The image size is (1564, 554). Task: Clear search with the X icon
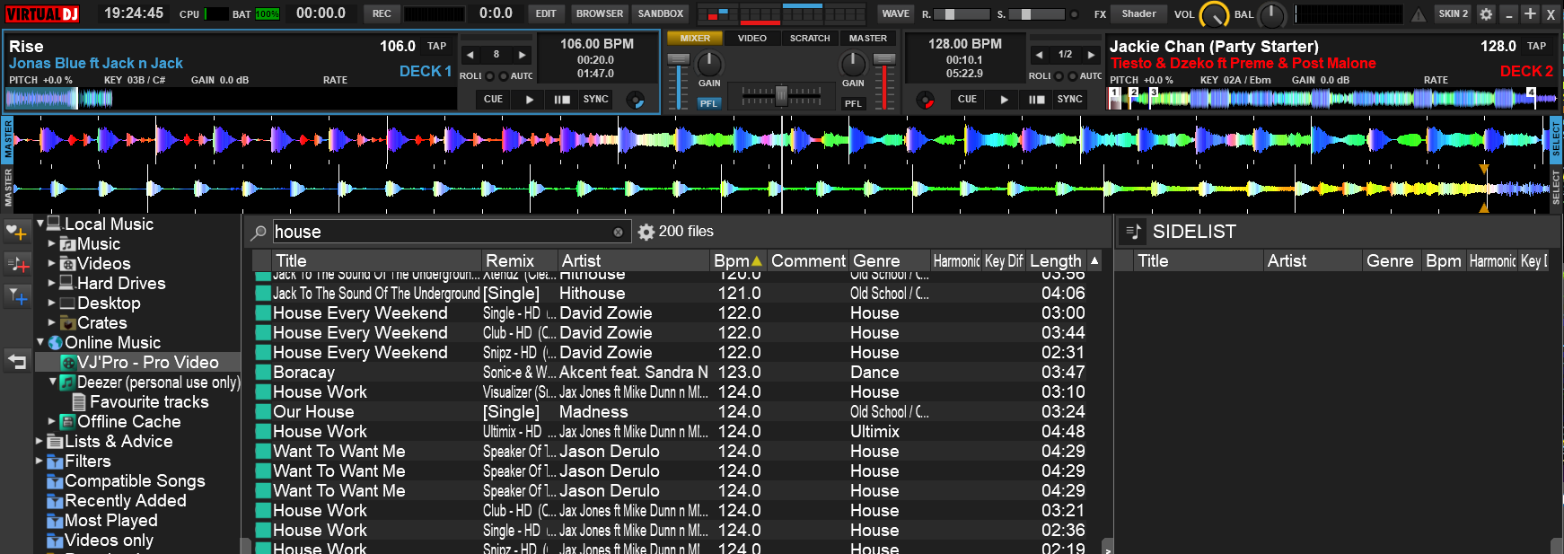tap(618, 233)
